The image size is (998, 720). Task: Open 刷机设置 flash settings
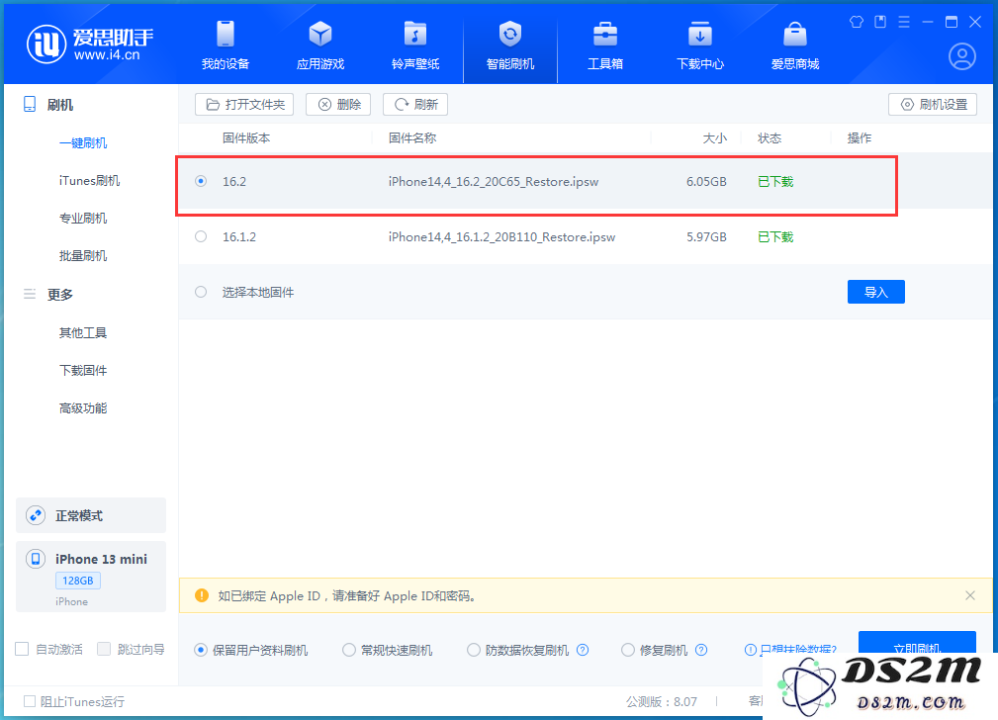coord(933,105)
